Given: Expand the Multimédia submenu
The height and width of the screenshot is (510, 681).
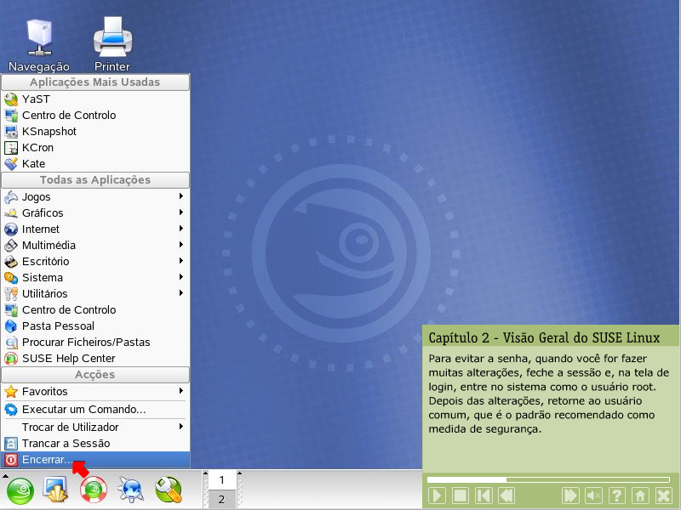Looking at the screenshot, I should tap(94, 245).
